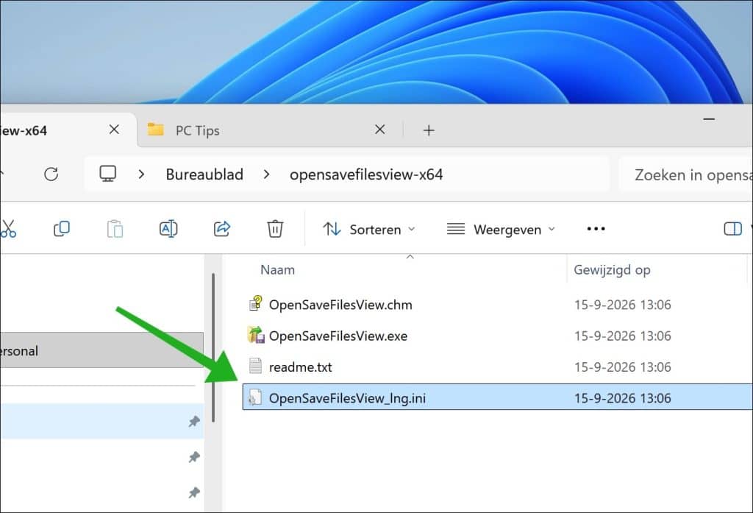Click the modified date of readme.txt
The width and height of the screenshot is (753, 513).
point(622,367)
